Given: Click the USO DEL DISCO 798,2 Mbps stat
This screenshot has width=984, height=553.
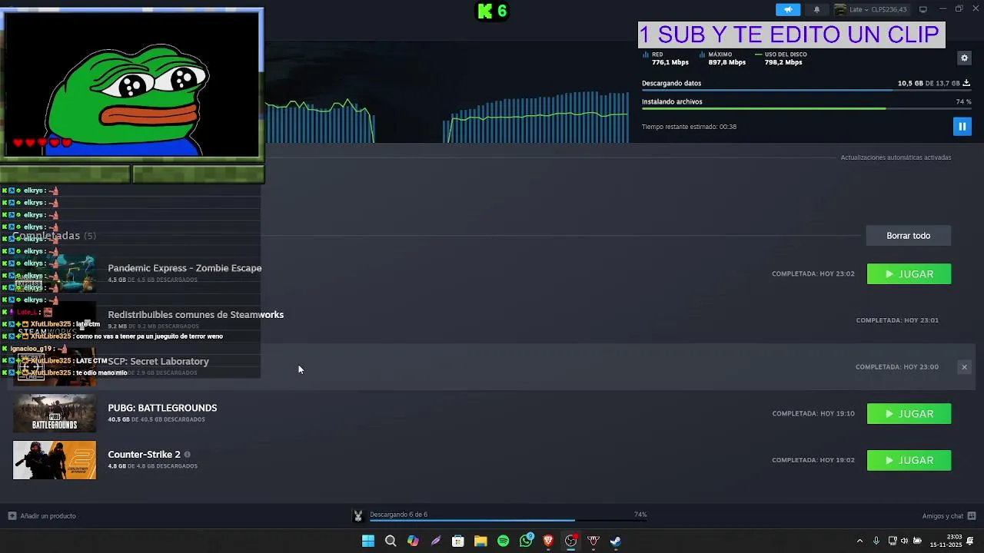Looking at the screenshot, I should coord(781,58).
